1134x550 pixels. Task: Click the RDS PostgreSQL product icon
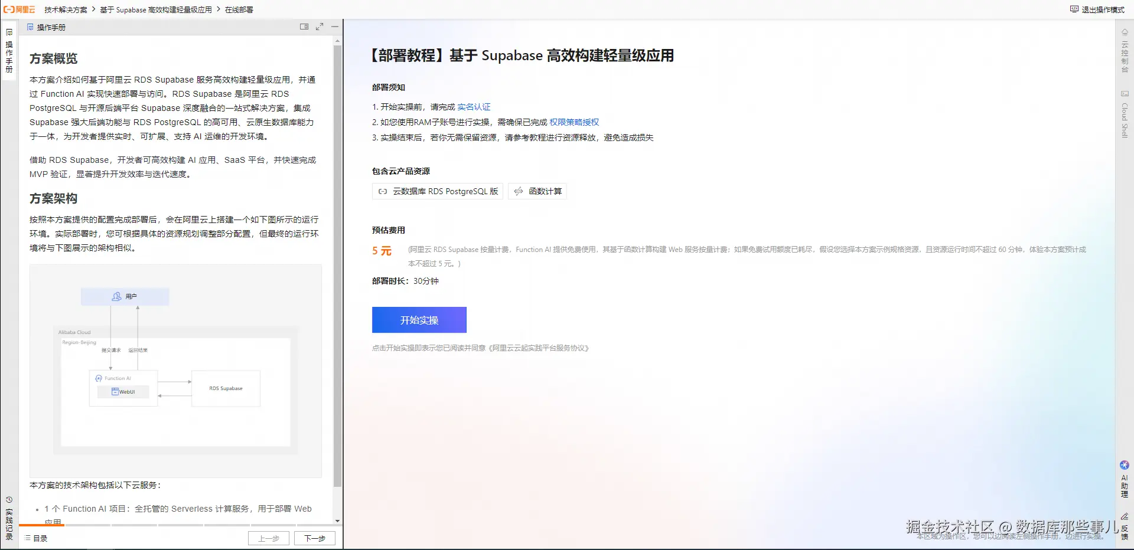click(383, 191)
